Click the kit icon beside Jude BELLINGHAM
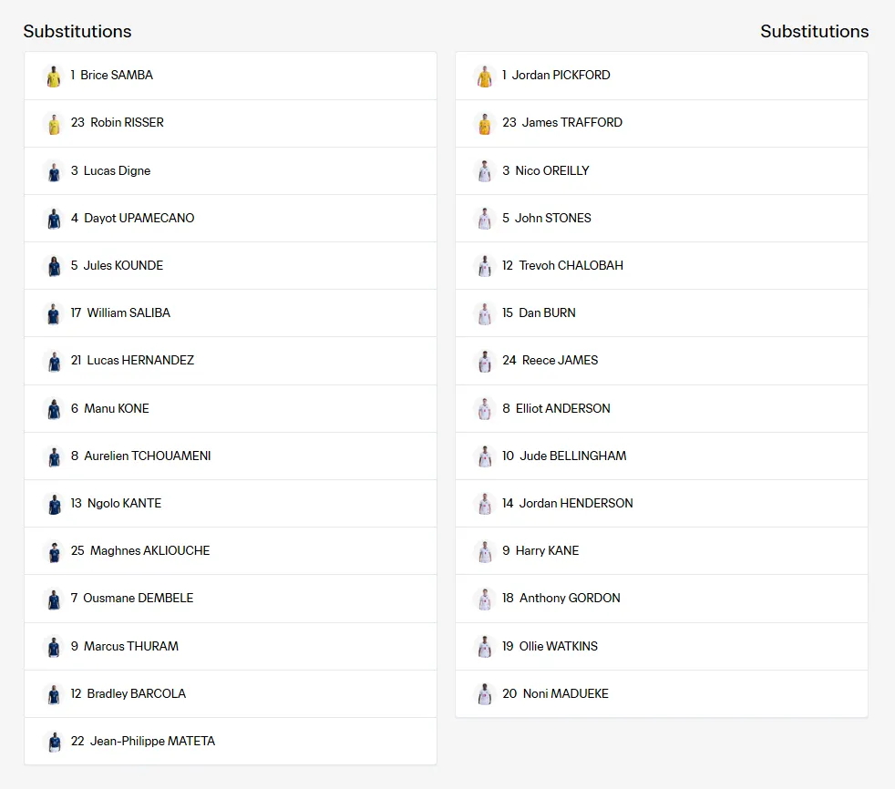Image resolution: width=895 pixels, height=789 pixels. coord(485,456)
